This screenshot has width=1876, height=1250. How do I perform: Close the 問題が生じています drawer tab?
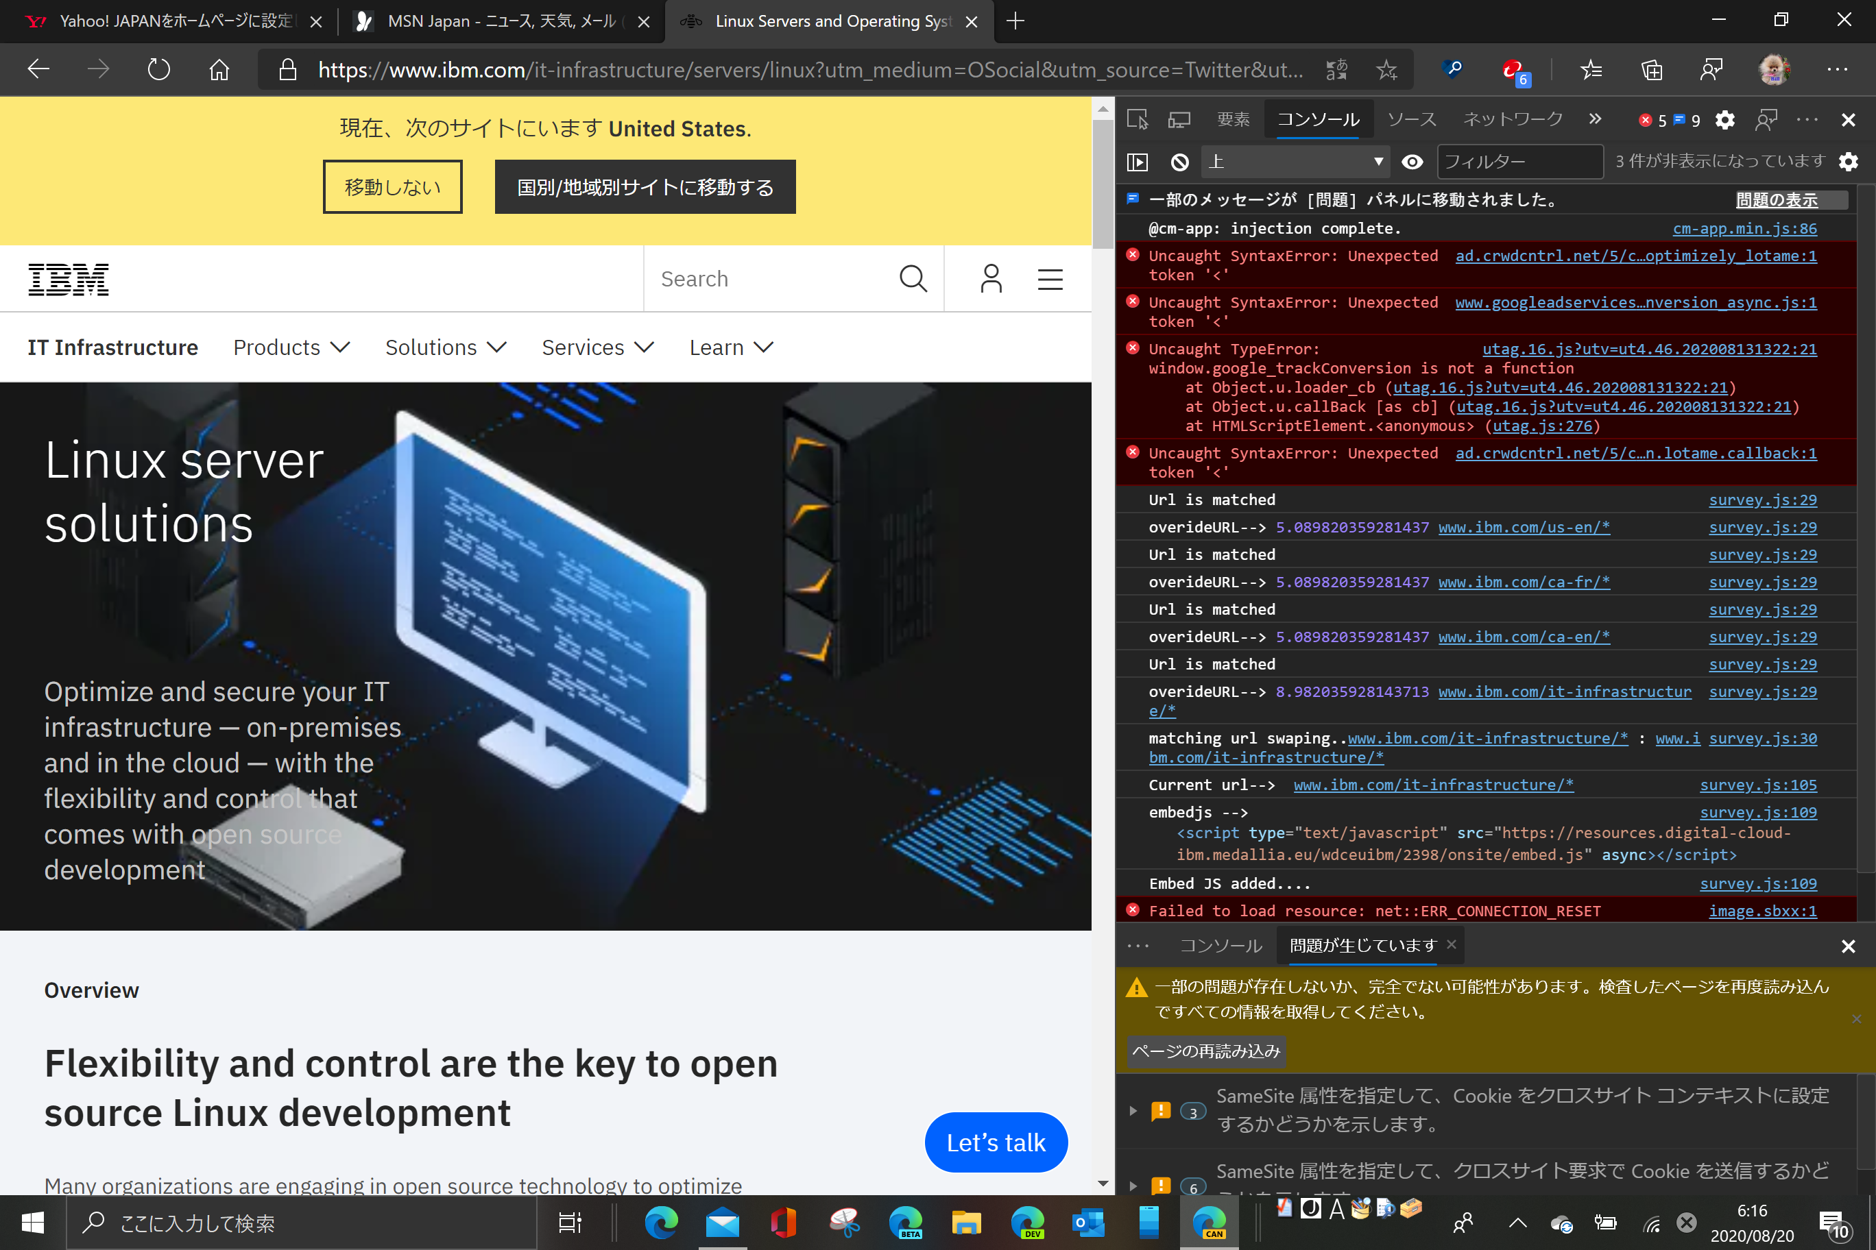pyautogui.click(x=1451, y=944)
